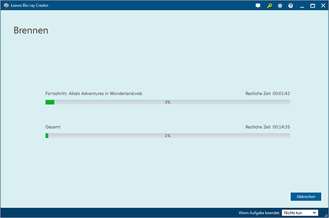Screen dimensions: 329x218
Task: Click the 'Brennen' heading
Action: pos(31,30)
